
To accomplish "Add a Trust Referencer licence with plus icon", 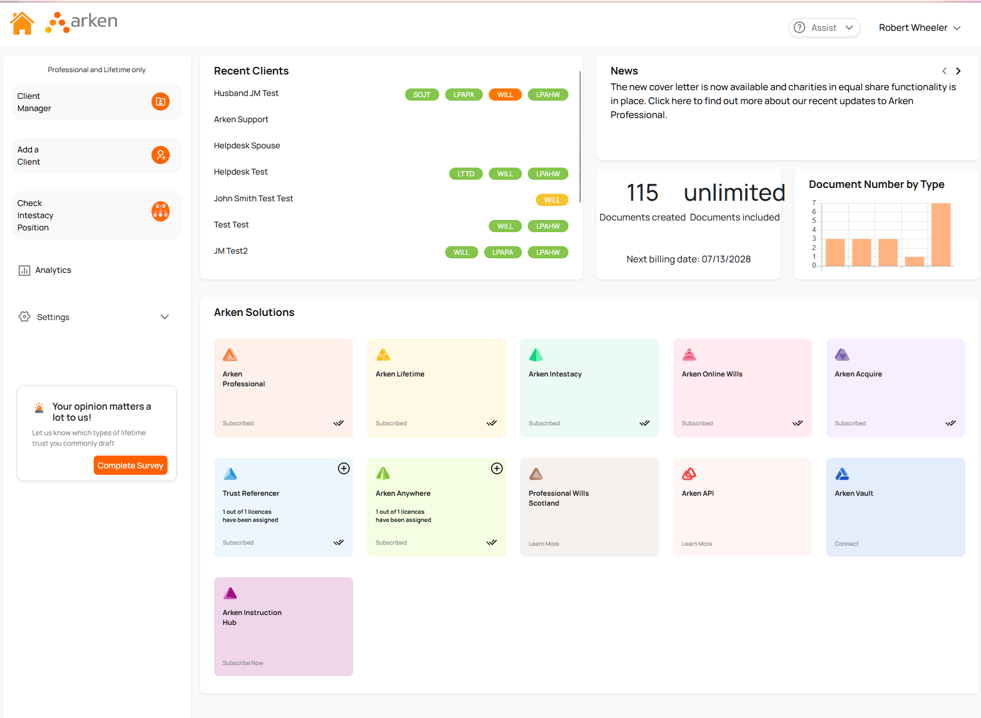I will click(x=344, y=468).
